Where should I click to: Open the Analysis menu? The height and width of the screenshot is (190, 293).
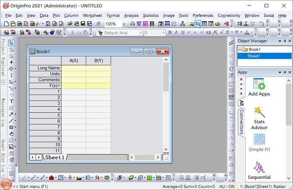click(131, 16)
